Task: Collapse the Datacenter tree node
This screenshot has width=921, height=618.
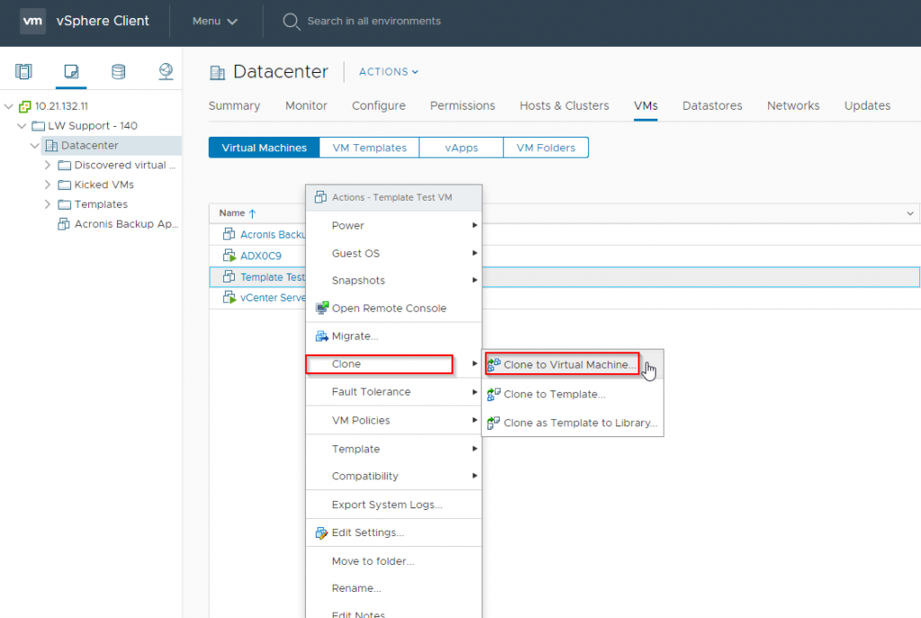Action: click(35, 146)
